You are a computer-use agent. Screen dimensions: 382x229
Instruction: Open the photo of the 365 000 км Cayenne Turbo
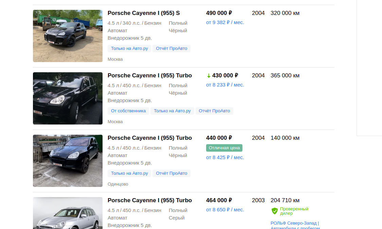point(68,98)
